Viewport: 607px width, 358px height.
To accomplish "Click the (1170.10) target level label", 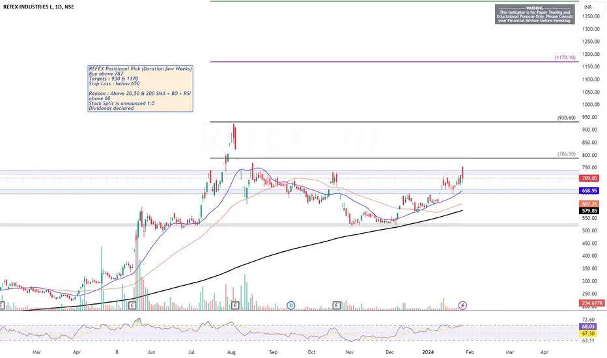I will point(565,57).
